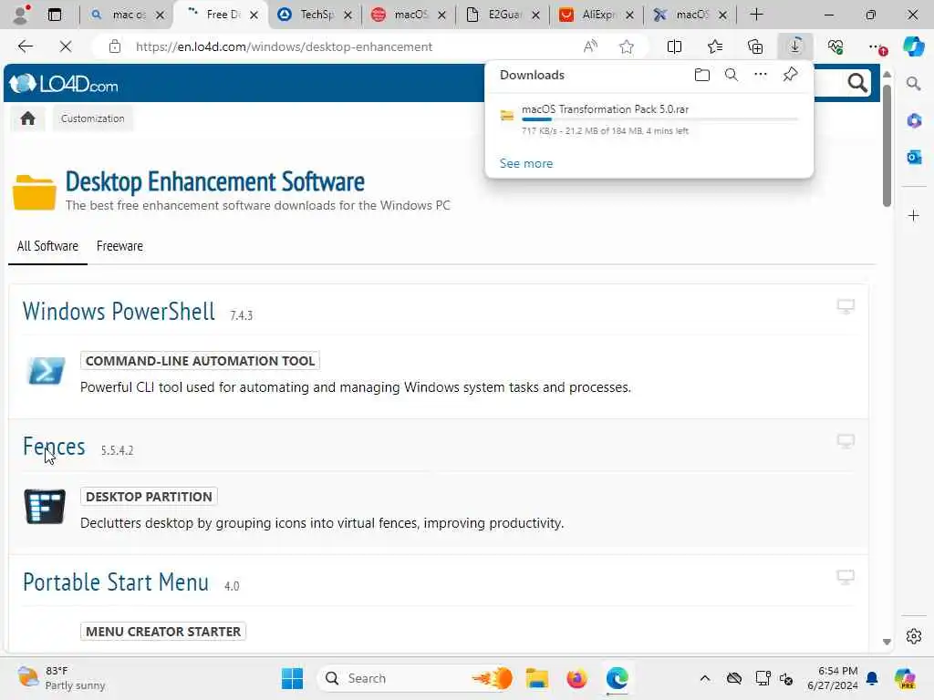Click LO4D site search magnifier

pos(857,83)
